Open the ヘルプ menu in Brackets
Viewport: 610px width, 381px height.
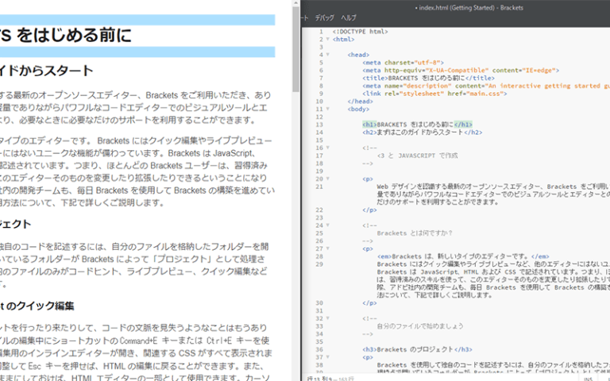tap(348, 17)
